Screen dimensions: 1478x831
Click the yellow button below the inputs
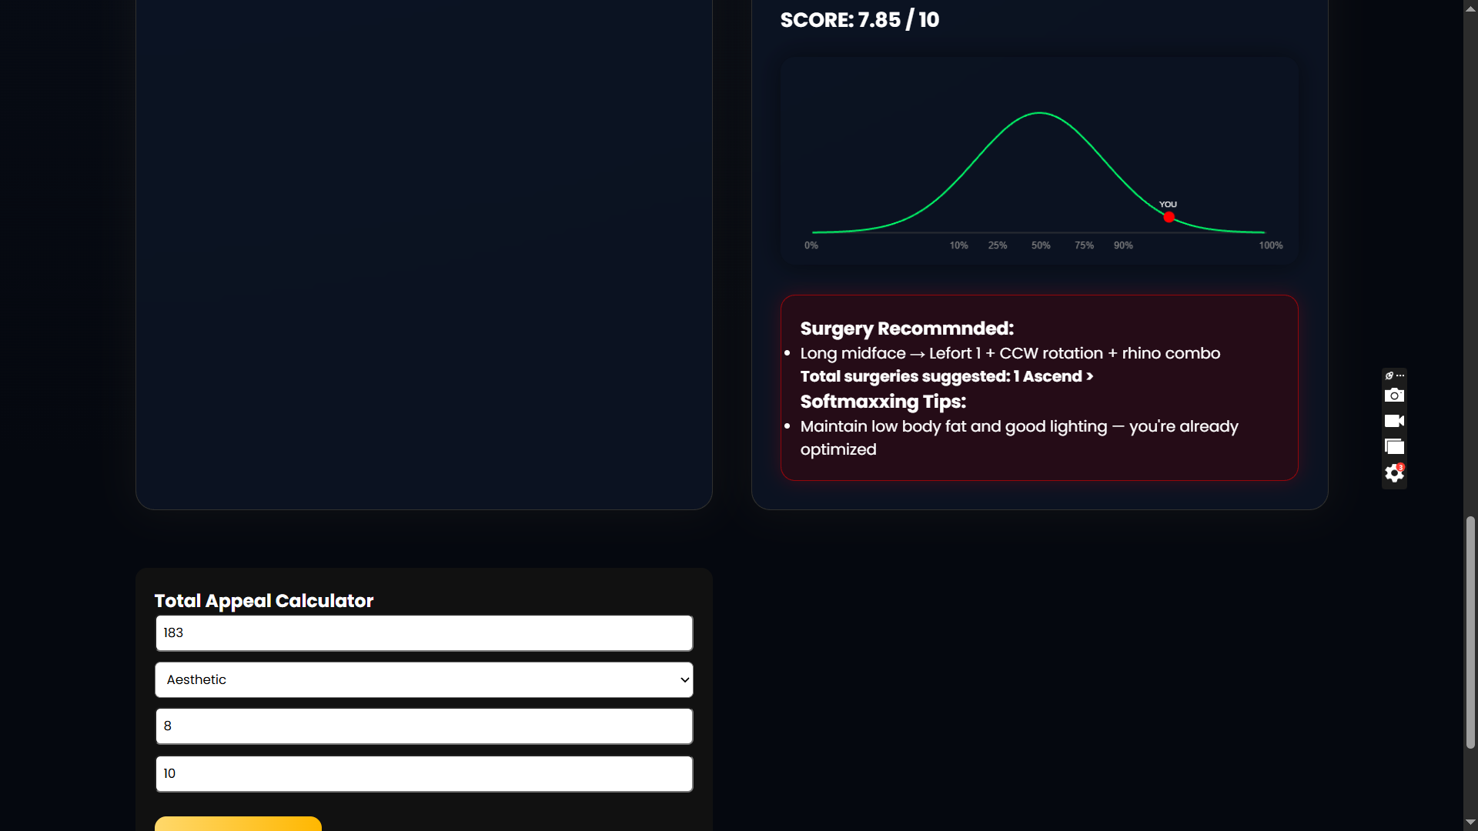238,823
